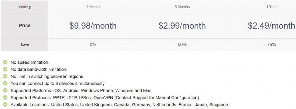
Task: Select the 1 Year plan column header
Action: [x=271, y=7]
